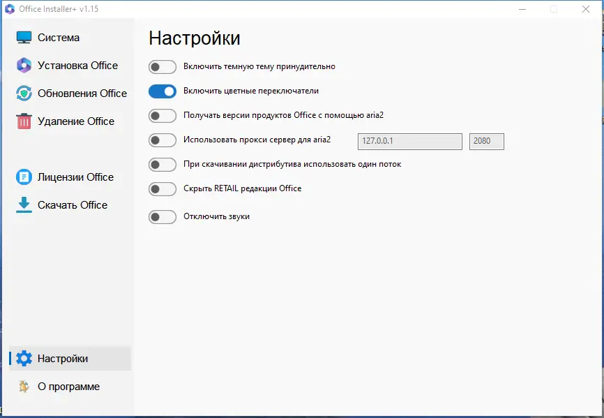Click the label Отключить звуки
Image resolution: width=604 pixels, height=418 pixels.
(216, 216)
